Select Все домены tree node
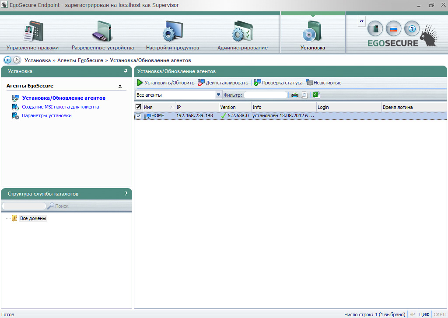 click(x=33, y=218)
